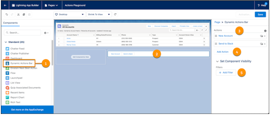
Task: Select the Components tab
Action: coord(10,23)
